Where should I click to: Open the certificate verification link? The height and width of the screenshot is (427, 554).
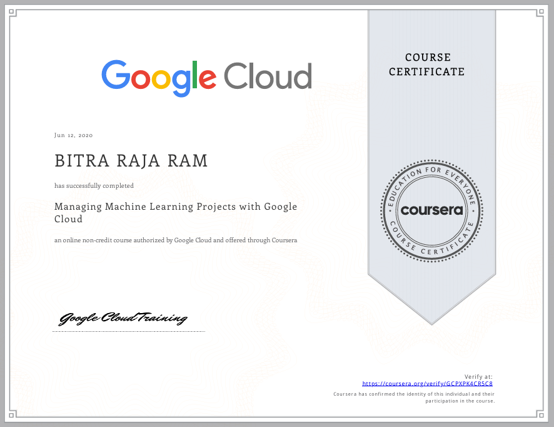click(x=427, y=383)
